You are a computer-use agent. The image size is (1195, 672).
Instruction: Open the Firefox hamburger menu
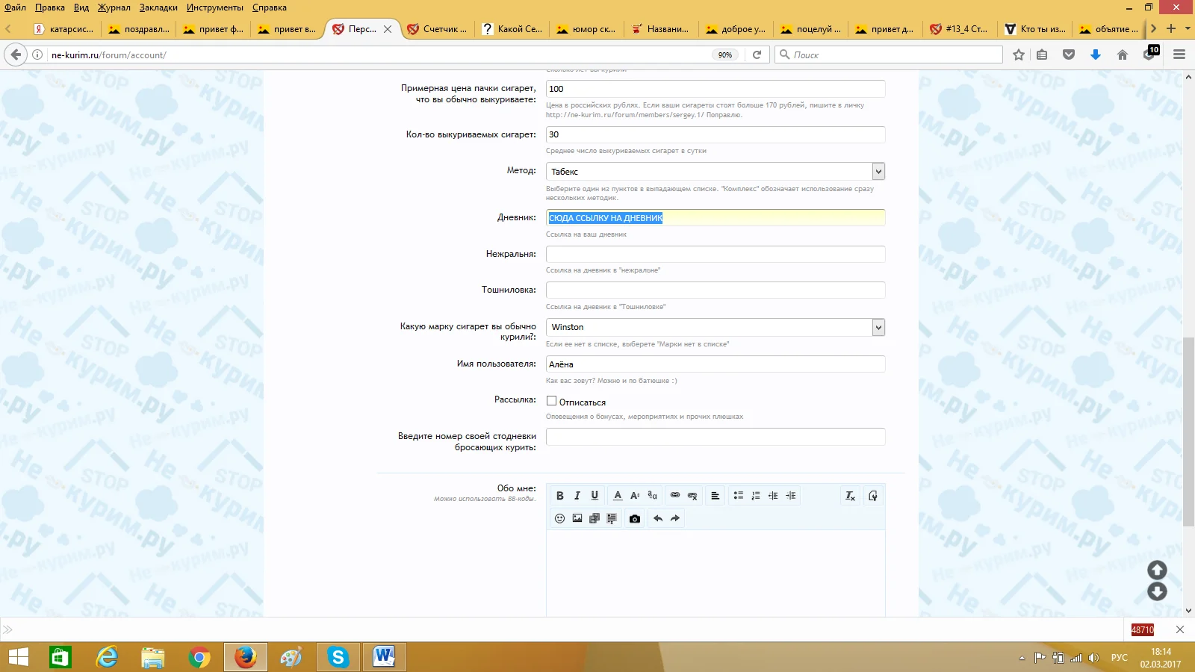(1179, 55)
